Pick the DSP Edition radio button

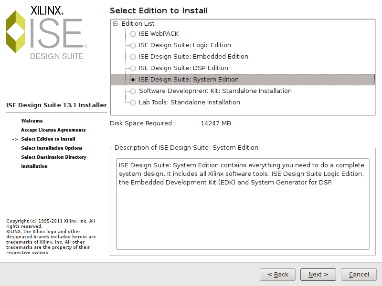click(x=133, y=68)
